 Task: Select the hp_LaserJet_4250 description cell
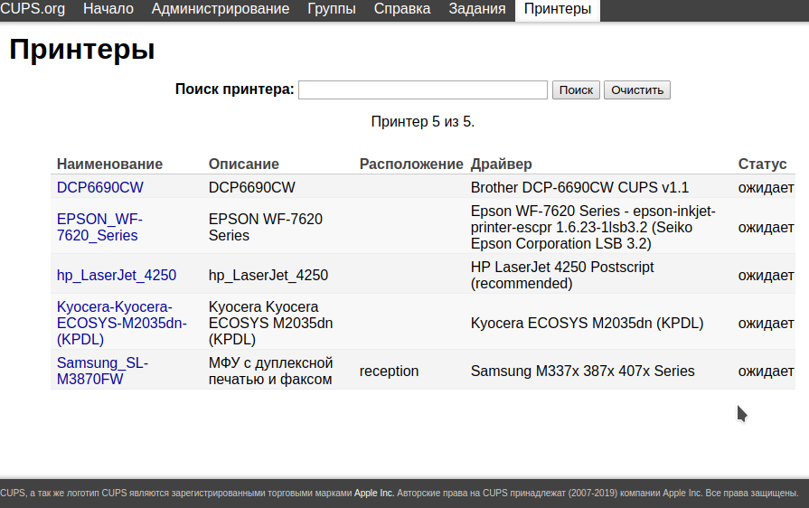[268, 275]
